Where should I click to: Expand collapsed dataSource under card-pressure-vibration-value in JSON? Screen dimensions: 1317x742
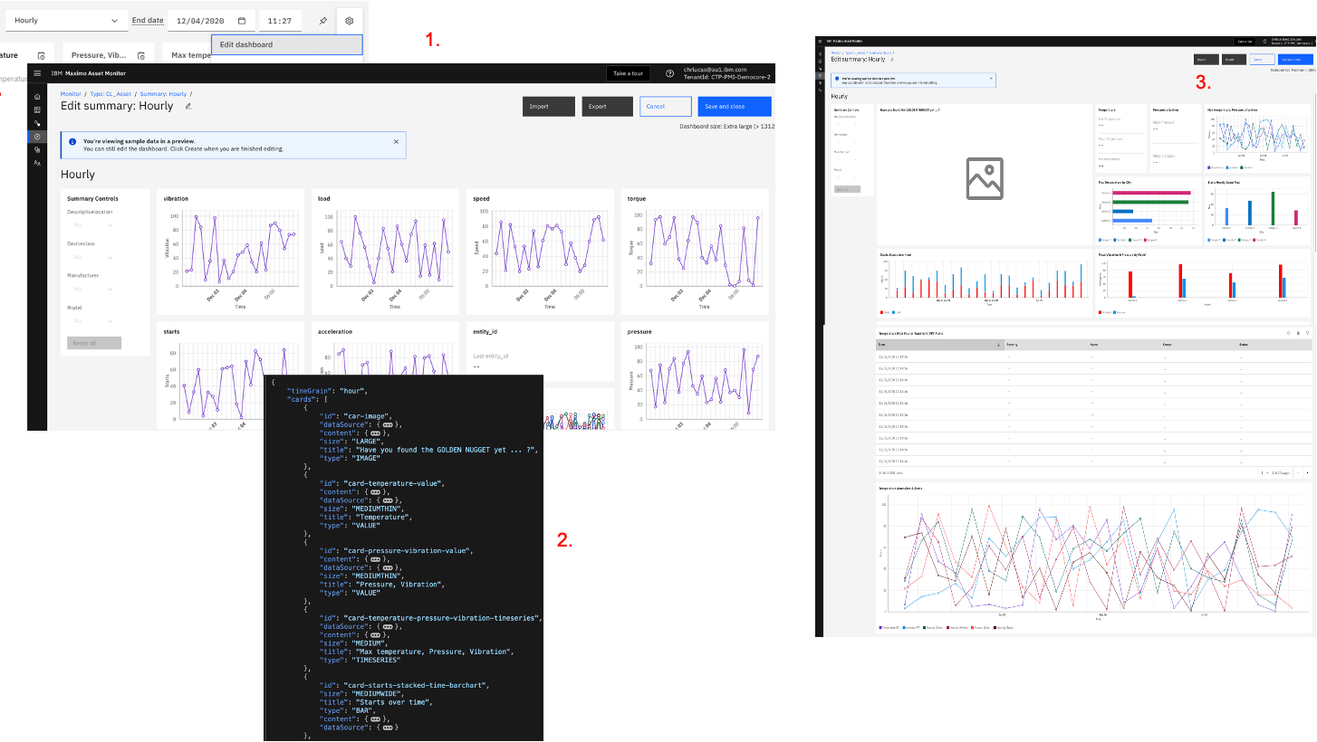388,567
